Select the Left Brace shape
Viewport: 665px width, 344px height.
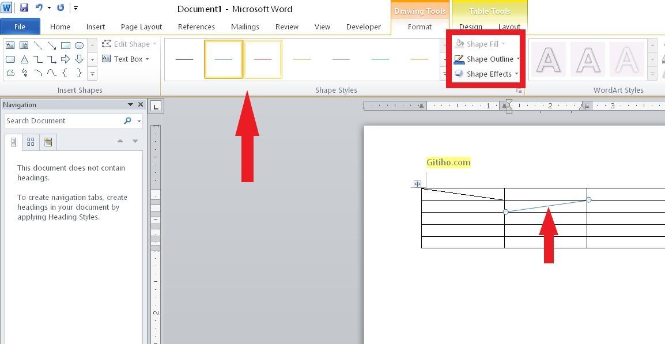pyautogui.click(x=65, y=73)
